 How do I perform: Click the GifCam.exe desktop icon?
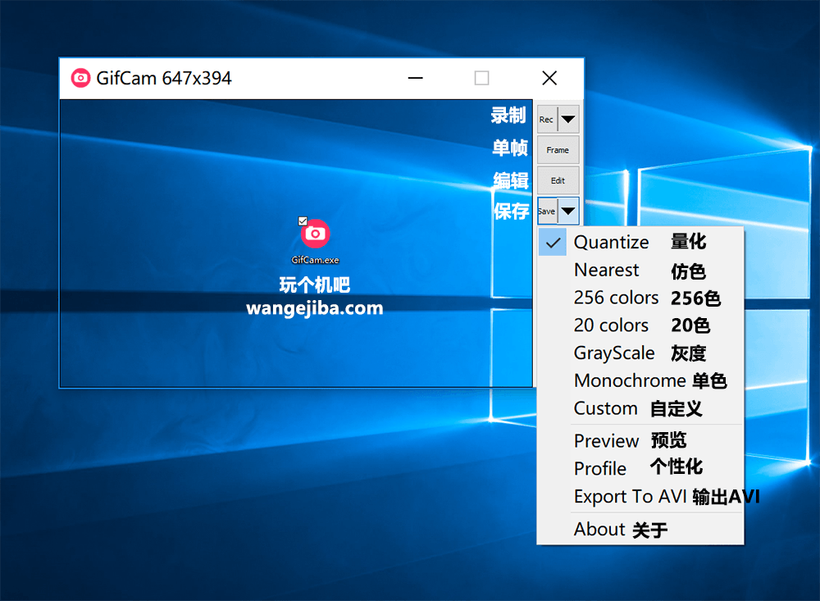pyautogui.click(x=315, y=235)
